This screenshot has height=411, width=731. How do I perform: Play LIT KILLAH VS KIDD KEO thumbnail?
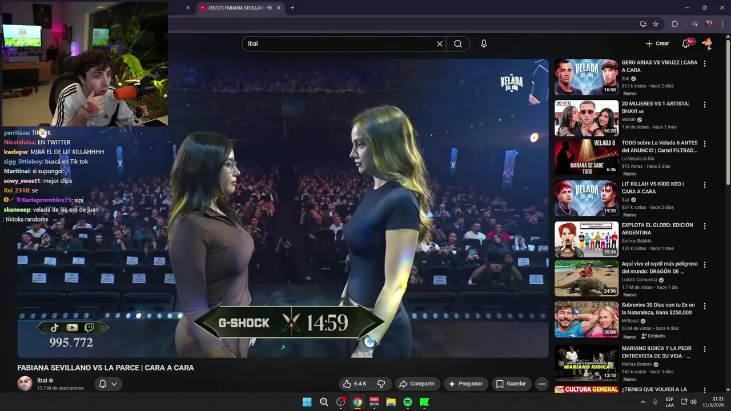(587, 198)
